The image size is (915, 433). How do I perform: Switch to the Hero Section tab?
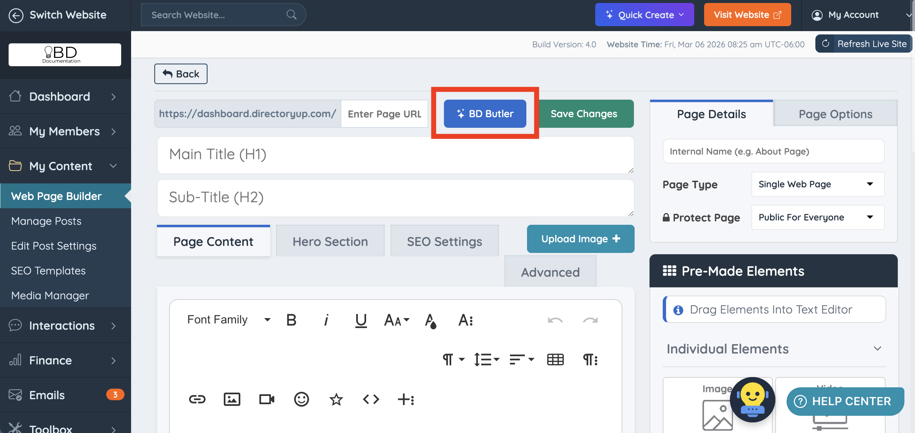pyautogui.click(x=330, y=242)
